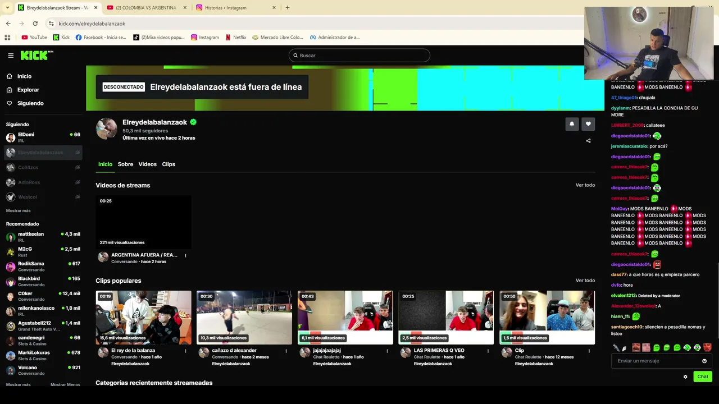Open options menu for ARGENTINA AFUERA video

(185, 256)
